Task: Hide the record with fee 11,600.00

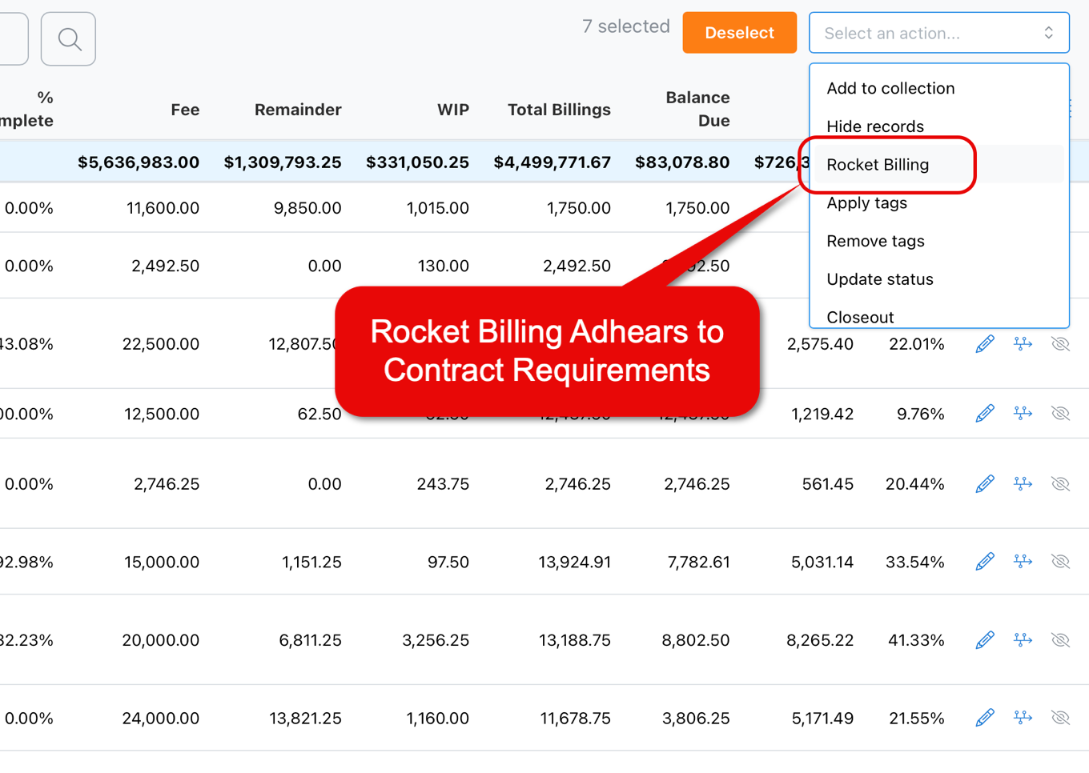Action: point(1061,208)
